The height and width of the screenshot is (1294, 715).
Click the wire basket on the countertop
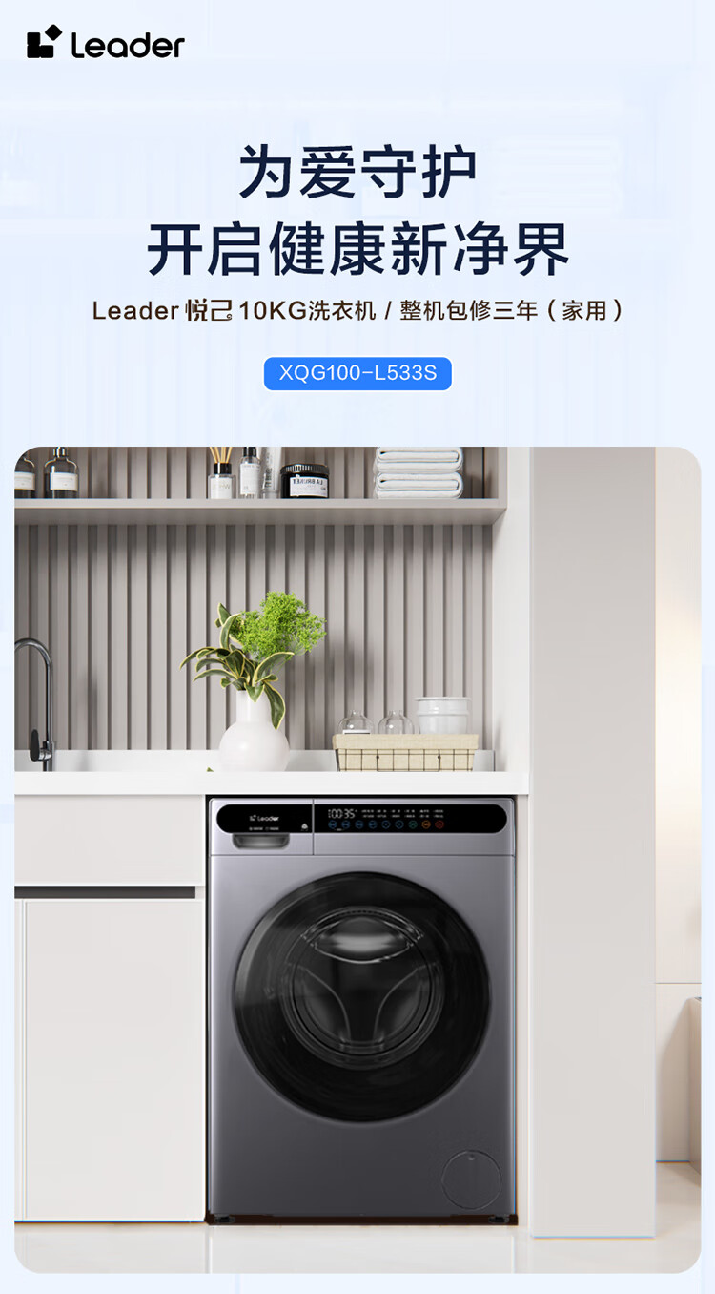point(405,752)
